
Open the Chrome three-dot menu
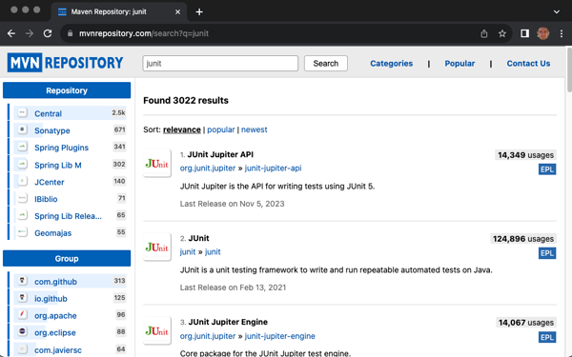coord(562,33)
